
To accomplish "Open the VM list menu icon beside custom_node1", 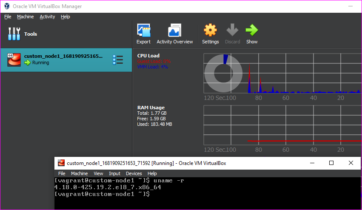I will coord(118,60).
